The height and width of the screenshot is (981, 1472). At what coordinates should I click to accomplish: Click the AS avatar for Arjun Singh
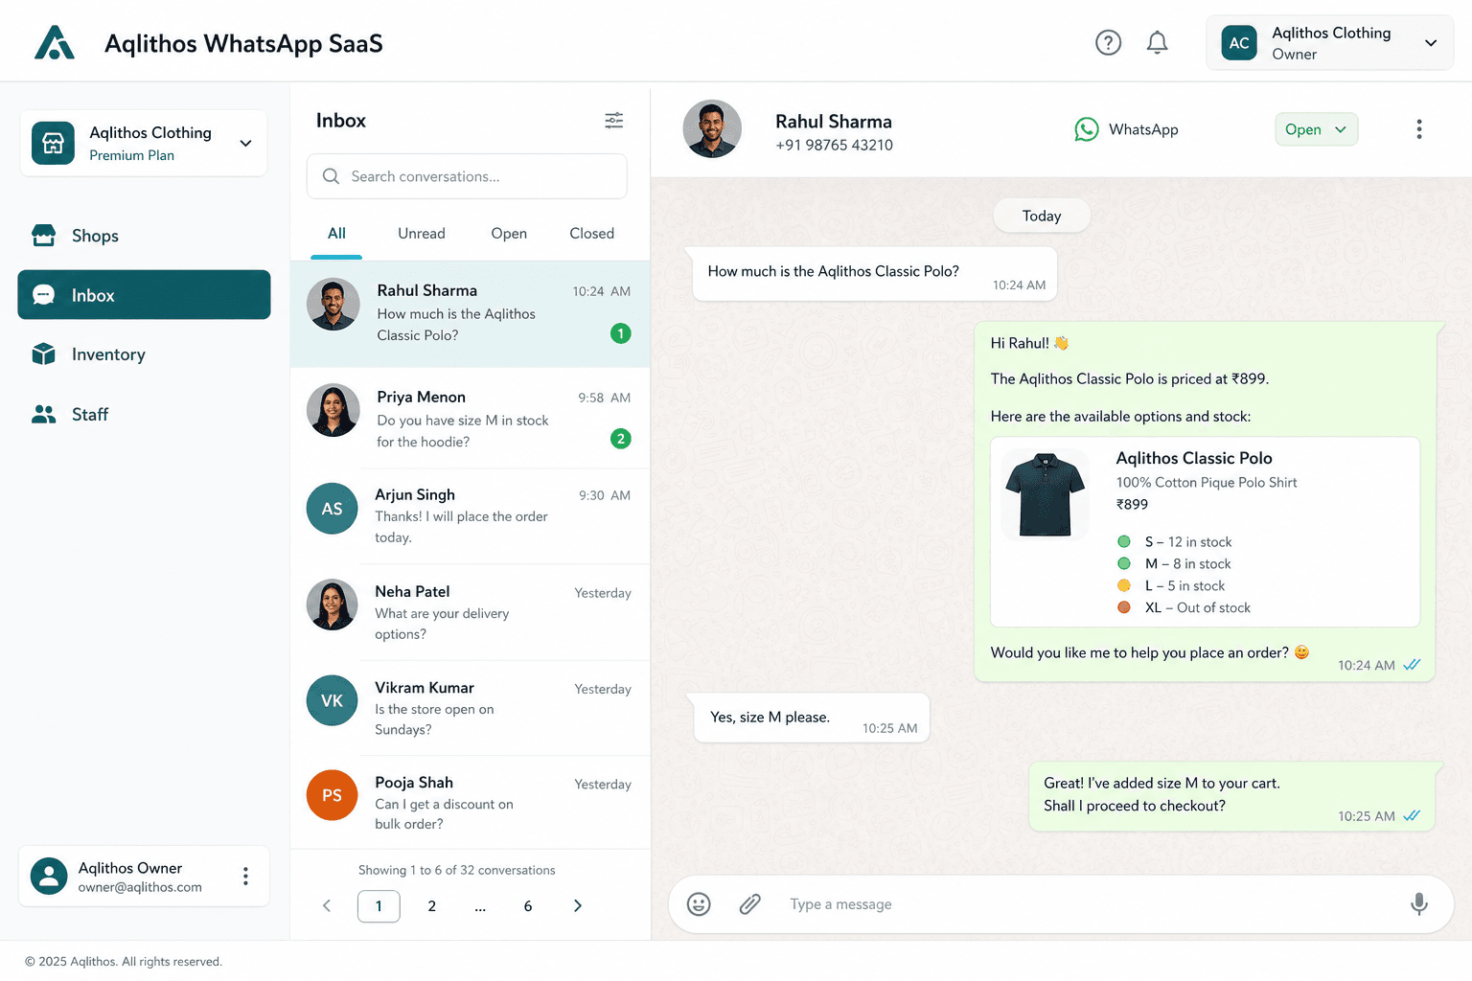(332, 509)
